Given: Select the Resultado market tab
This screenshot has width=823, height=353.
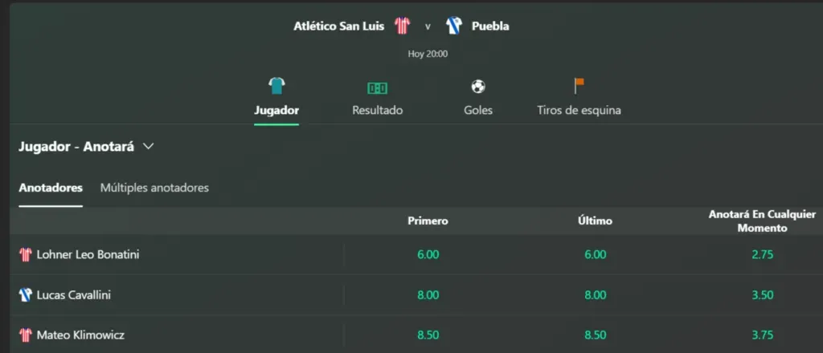Looking at the screenshot, I should 377,110.
